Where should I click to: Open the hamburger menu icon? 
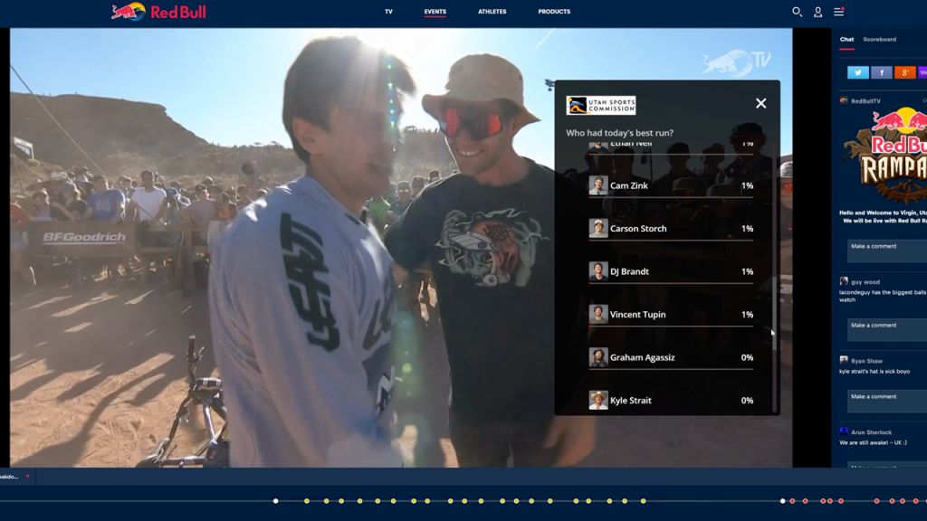[x=839, y=12]
